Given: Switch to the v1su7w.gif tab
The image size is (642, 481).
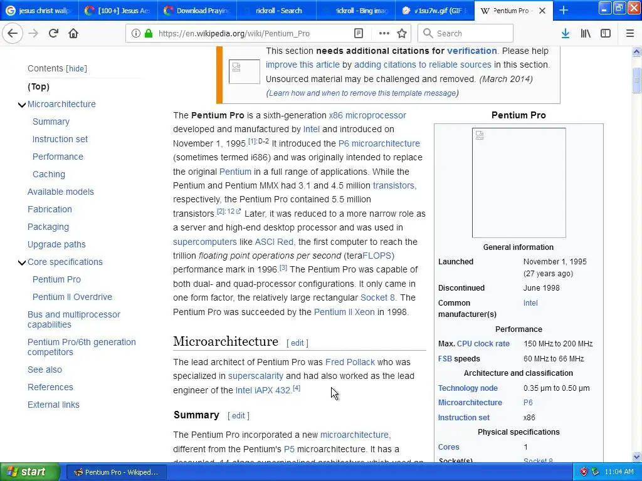Looking at the screenshot, I should pos(435,11).
